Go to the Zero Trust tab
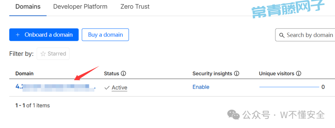The width and height of the screenshot is (335, 128). tap(135, 7)
